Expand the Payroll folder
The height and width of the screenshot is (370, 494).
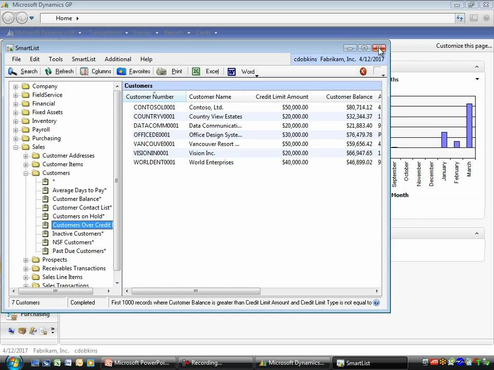tap(15, 129)
